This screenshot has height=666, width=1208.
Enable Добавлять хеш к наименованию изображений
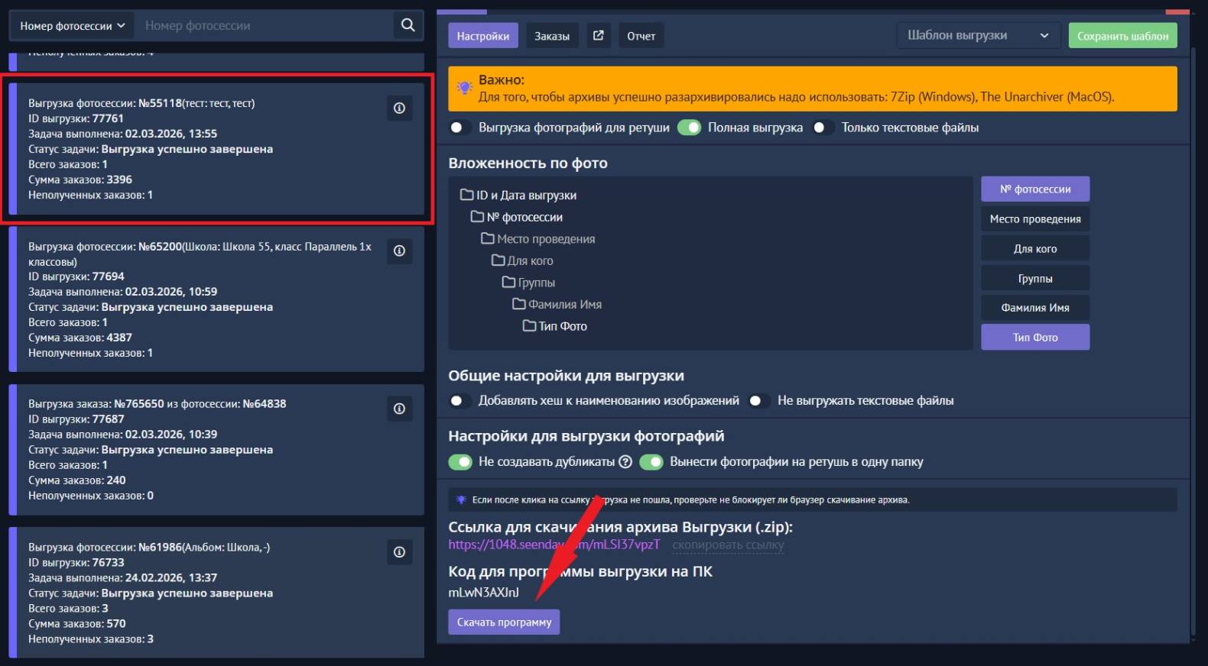459,401
